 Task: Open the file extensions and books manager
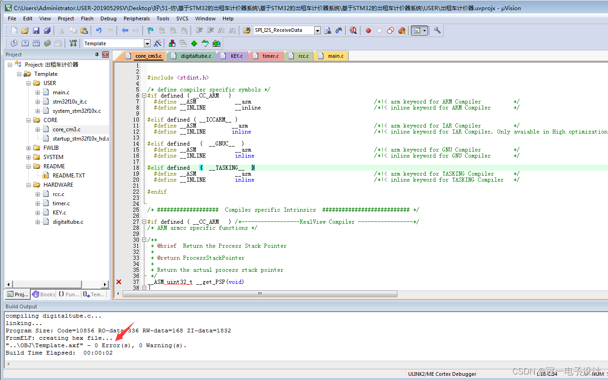[x=172, y=43]
